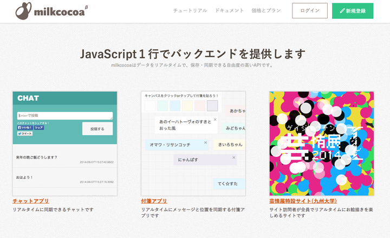Click the green 新規登録 button
This screenshot has height=238, width=390.
point(353,11)
